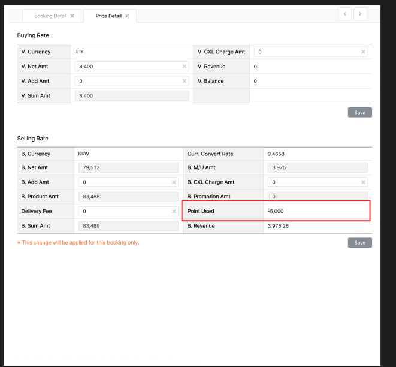Switch to the Booking Detail tab

(50, 16)
